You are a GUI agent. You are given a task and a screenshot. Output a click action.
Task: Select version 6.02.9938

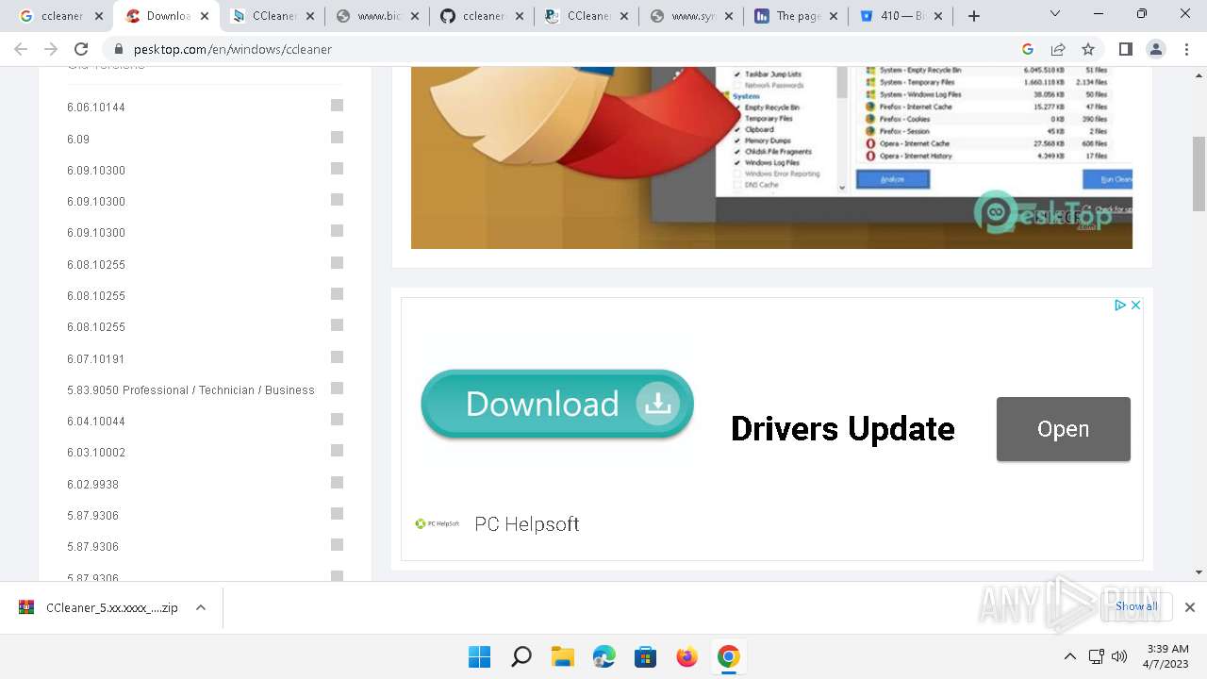click(93, 485)
